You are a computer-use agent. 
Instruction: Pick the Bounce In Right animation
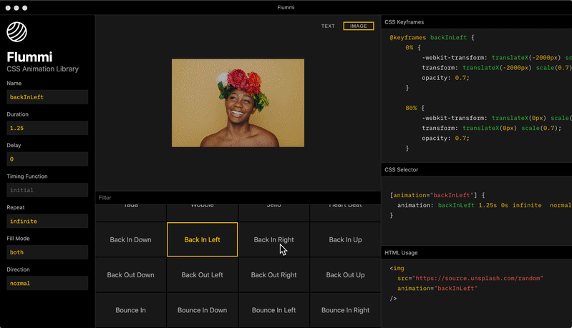point(346,310)
